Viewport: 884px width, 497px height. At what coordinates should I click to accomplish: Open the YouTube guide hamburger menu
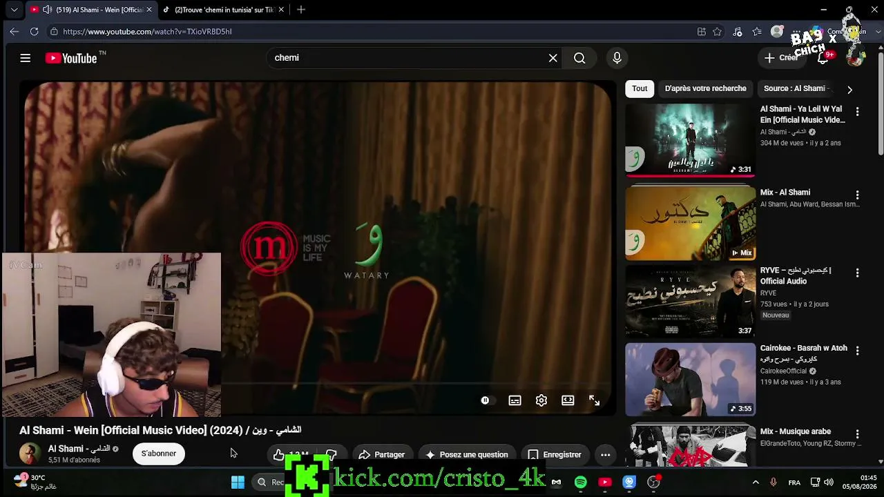26,58
